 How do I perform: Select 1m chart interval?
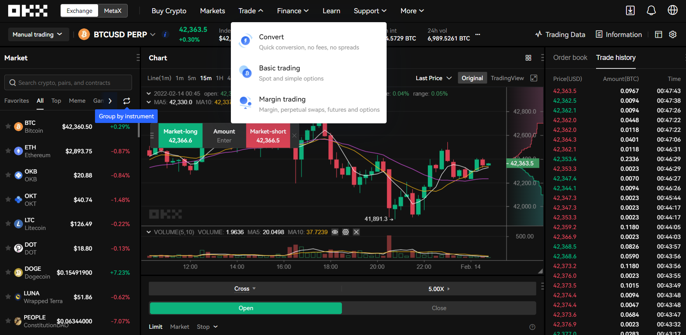[179, 78]
